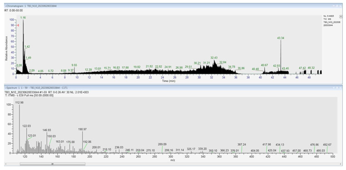
Task: Toggle the pin icon of the Spectrum pane
Action: (x=337, y=87)
